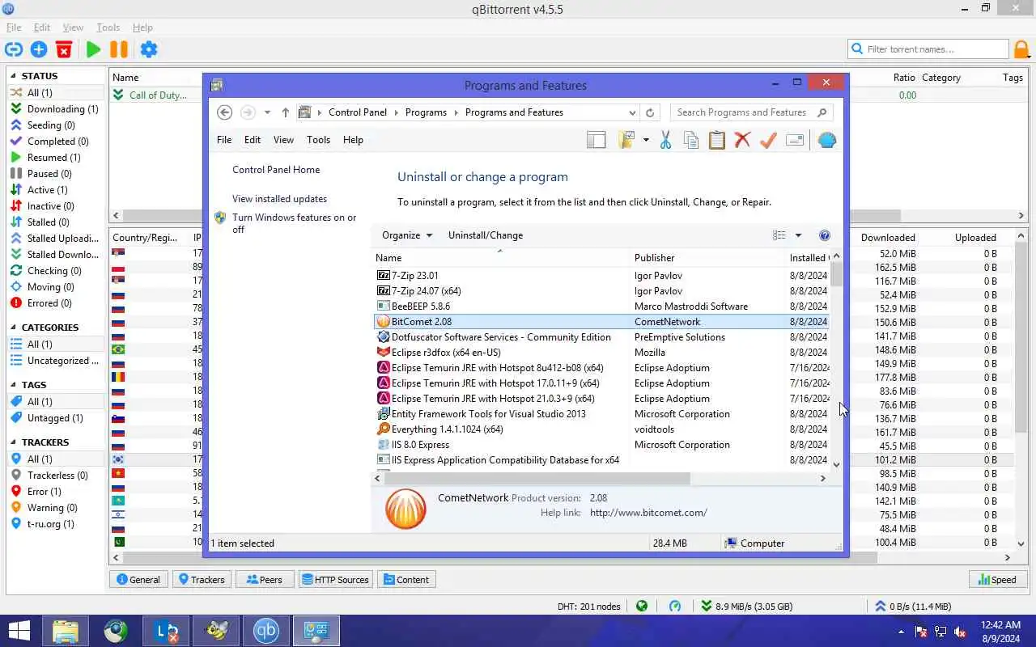Click the Folder Options icon in Explorer toolbar
Viewport: 1036px width, 647px height.
pos(626,140)
